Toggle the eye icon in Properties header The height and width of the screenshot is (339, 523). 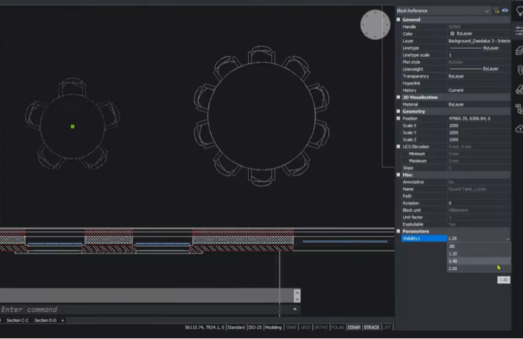point(505,11)
